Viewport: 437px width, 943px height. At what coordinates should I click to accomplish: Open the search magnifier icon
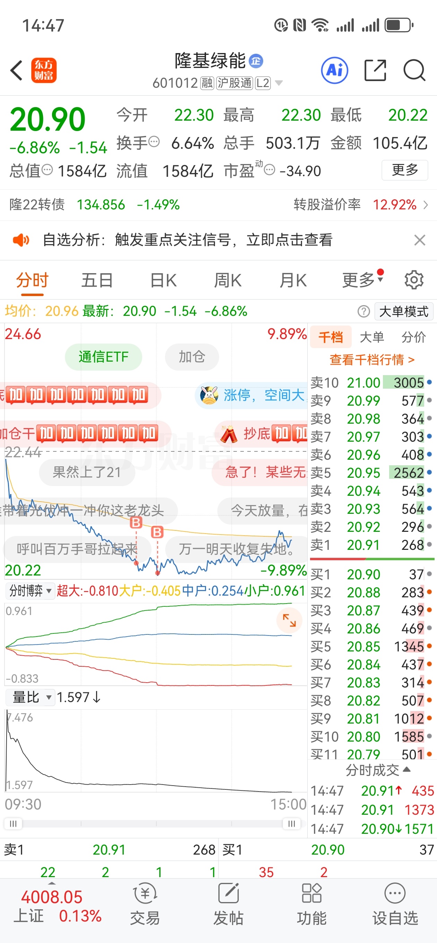click(414, 70)
